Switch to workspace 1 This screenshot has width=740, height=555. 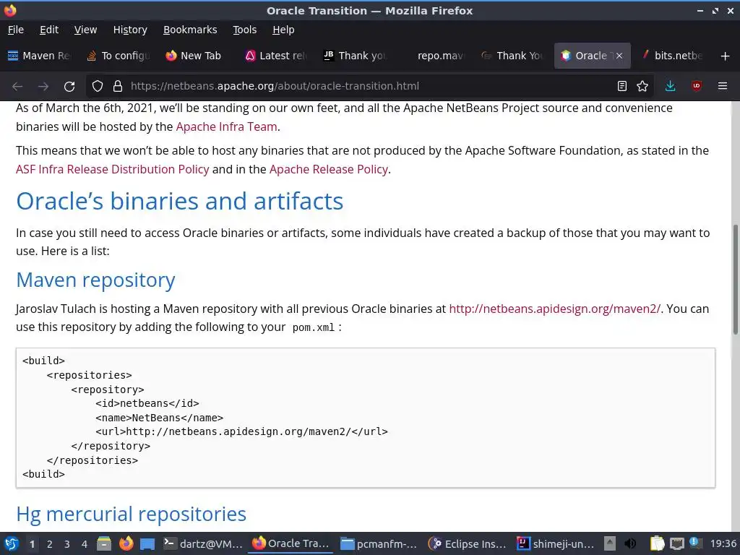coord(32,544)
